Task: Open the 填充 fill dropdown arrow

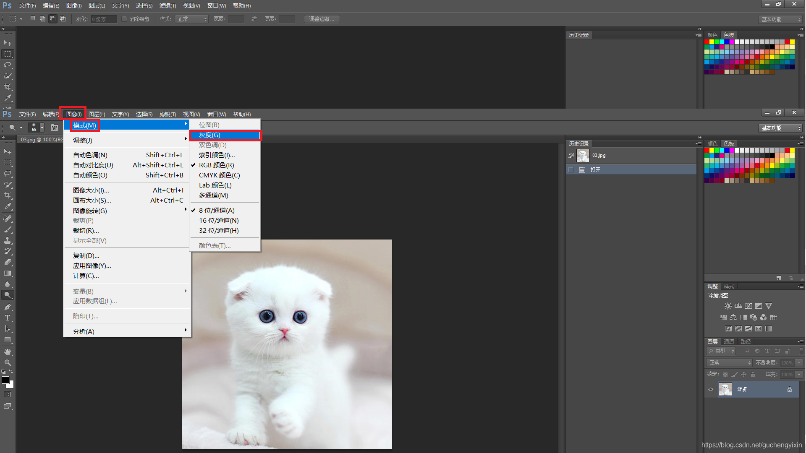Action: point(799,375)
